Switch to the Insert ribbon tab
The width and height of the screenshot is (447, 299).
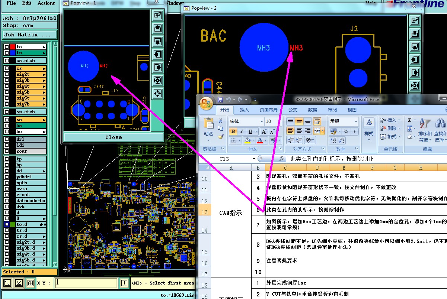click(244, 110)
